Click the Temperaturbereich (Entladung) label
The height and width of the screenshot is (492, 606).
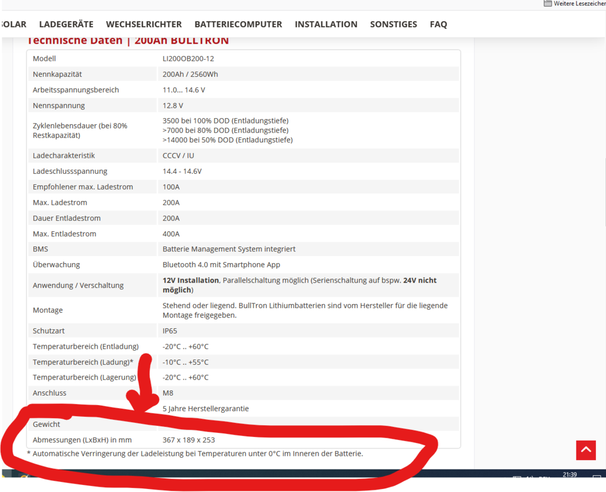click(86, 347)
